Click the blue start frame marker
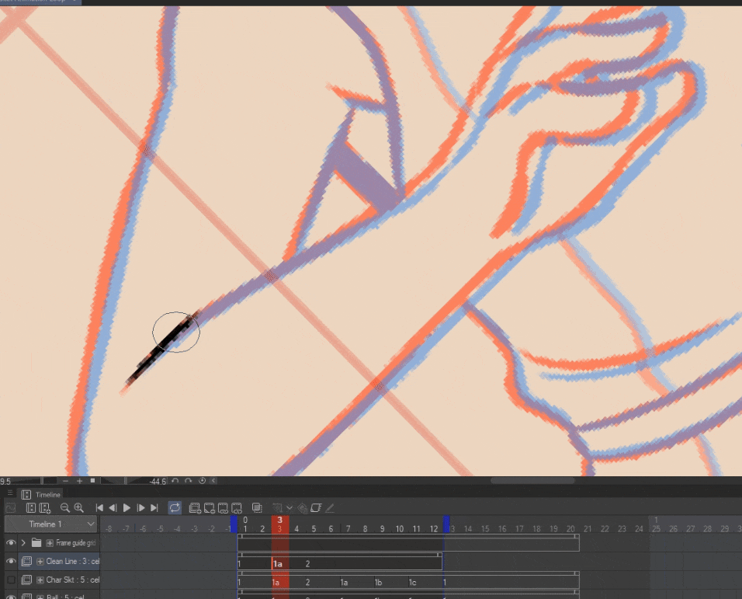This screenshot has width=742, height=599. (x=234, y=524)
